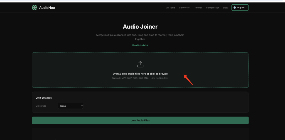
Task: Click the Crossfade label
Action: (41, 106)
